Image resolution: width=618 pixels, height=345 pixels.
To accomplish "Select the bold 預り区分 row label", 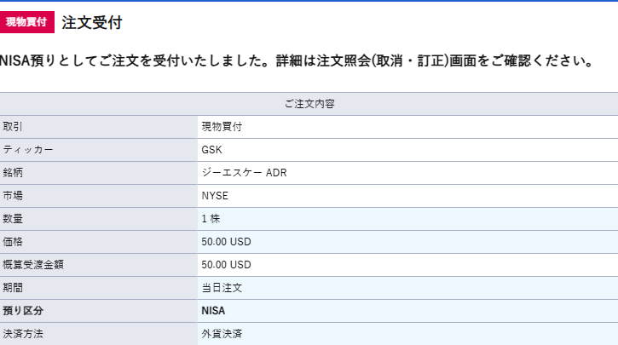I will (x=23, y=311).
